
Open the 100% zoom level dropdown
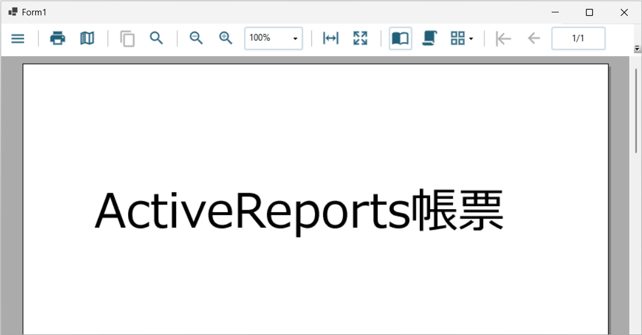pos(295,38)
